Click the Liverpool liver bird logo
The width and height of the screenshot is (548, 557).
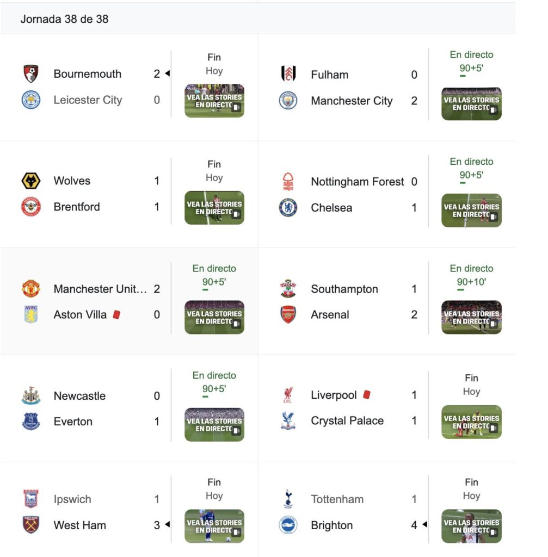288,395
